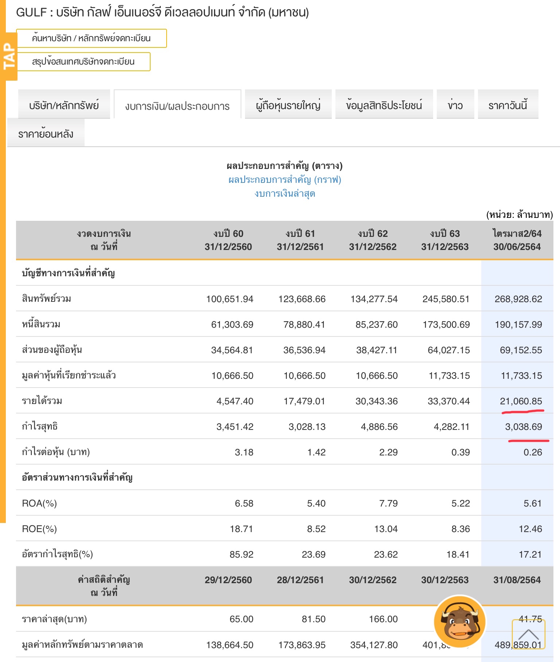The width and height of the screenshot is (560, 662).
Task: Click net margin value 85.92
Action: (241, 554)
